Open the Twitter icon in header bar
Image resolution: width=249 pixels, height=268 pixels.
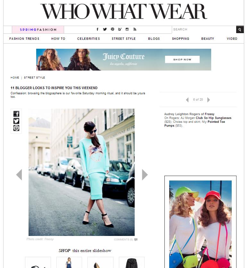pos(105,29)
